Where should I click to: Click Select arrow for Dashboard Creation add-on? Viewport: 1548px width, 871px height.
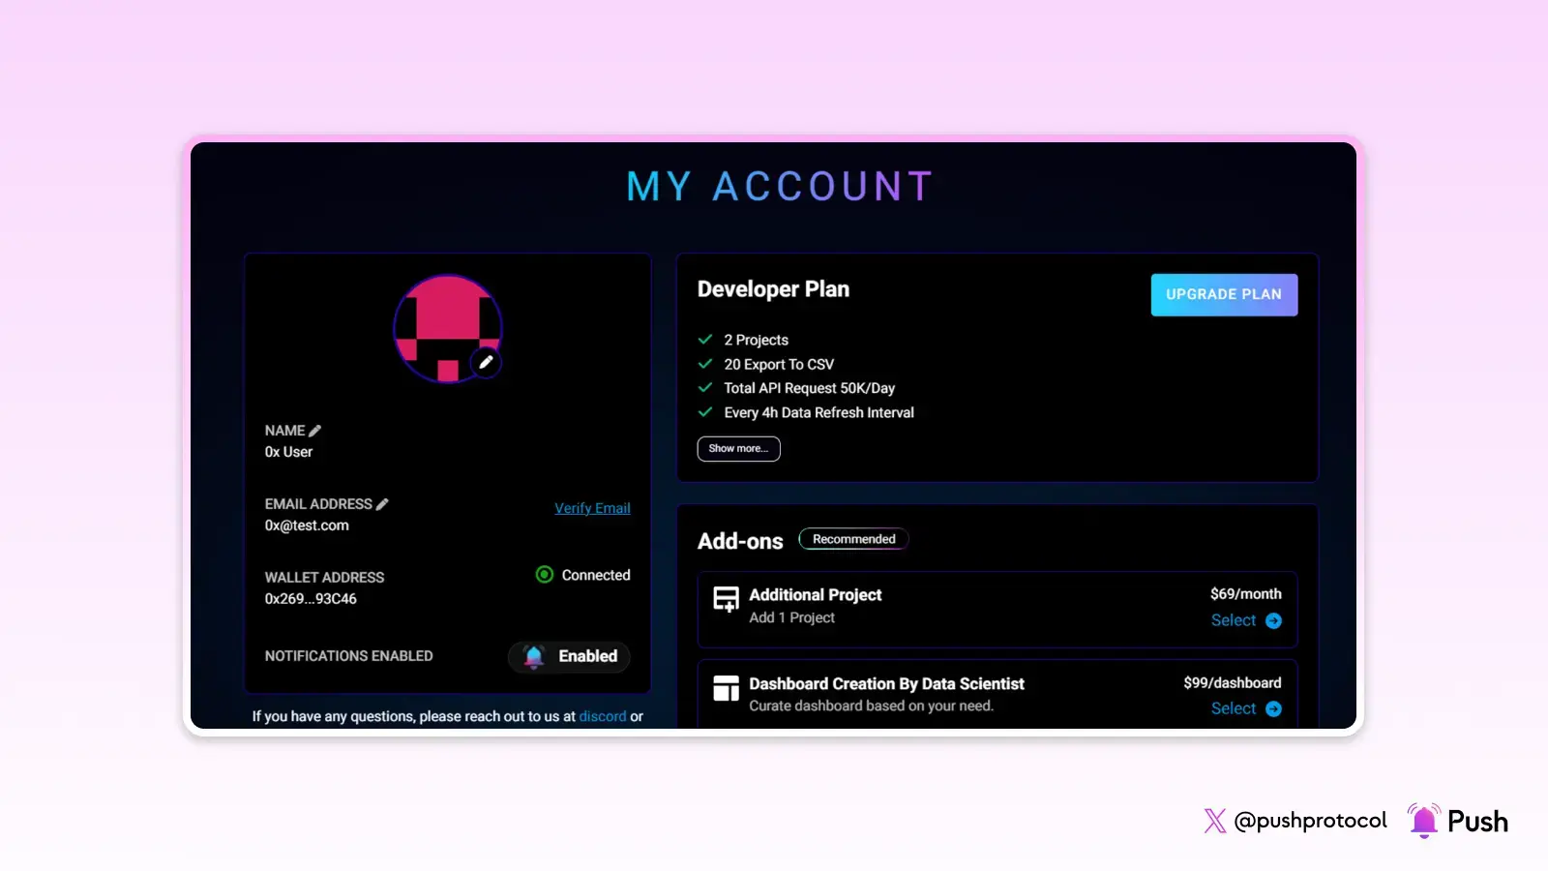click(1274, 708)
